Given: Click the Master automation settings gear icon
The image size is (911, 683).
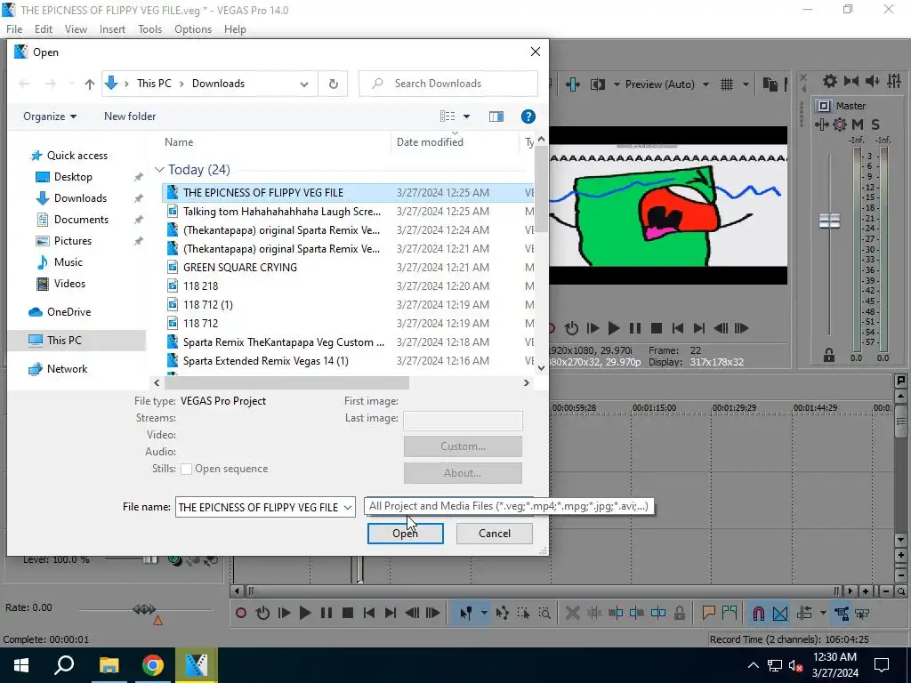Looking at the screenshot, I should tap(840, 125).
